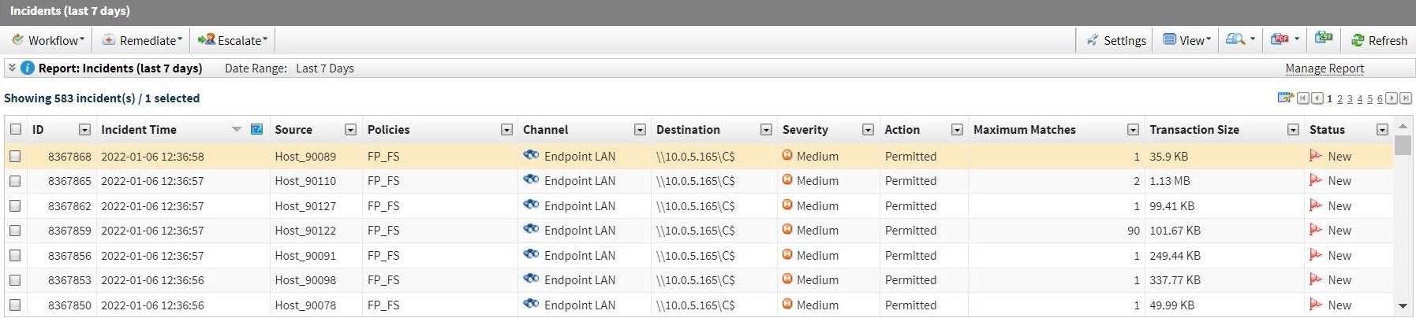Open the Workflow menu
This screenshot has height=318, width=1416.
tap(49, 40)
